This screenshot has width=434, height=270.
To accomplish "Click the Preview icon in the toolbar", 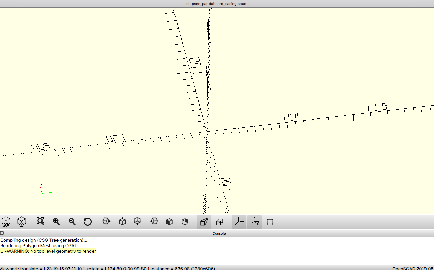I will tap(6, 222).
